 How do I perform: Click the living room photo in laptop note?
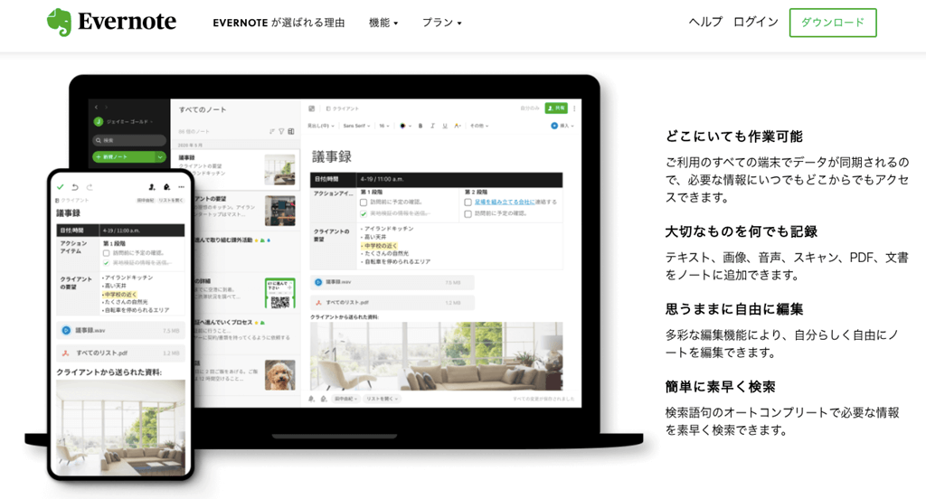[437, 356]
